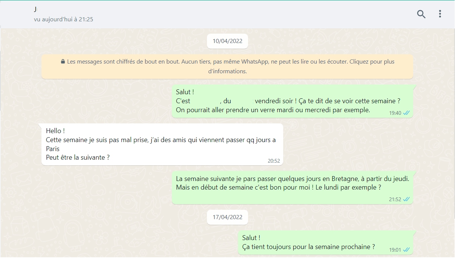Select message "Ça tient toujours pour la semaine prochaine"
The height and width of the screenshot is (258, 455).
coord(308,247)
